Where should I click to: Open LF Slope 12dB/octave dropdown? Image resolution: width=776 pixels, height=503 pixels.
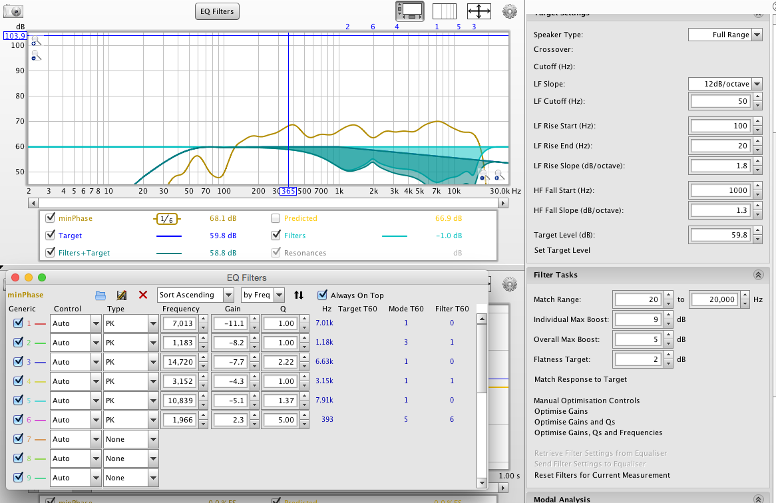tap(725, 84)
